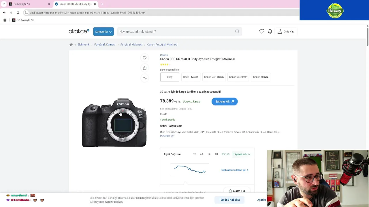
Task: Click the site info icon in address bar
Action: pos(26,13)
